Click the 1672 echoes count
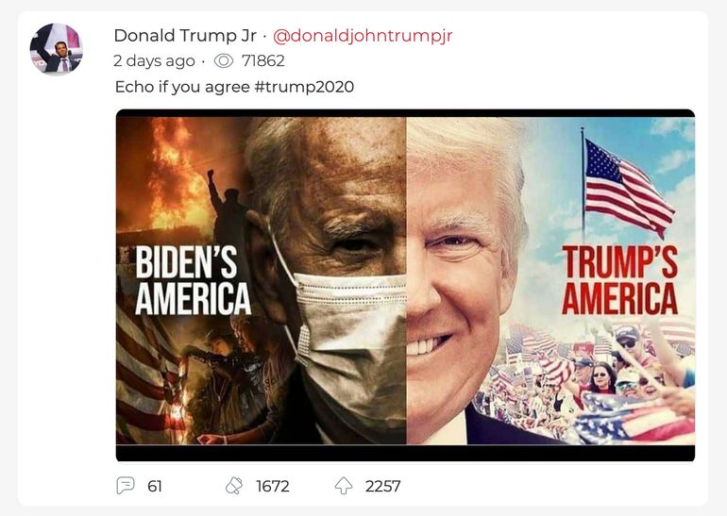This screenshot has height=516, width=727. pyautogui.click(x=273, y=486)
